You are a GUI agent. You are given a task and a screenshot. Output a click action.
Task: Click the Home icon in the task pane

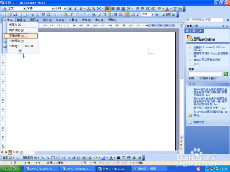(201, 31)
